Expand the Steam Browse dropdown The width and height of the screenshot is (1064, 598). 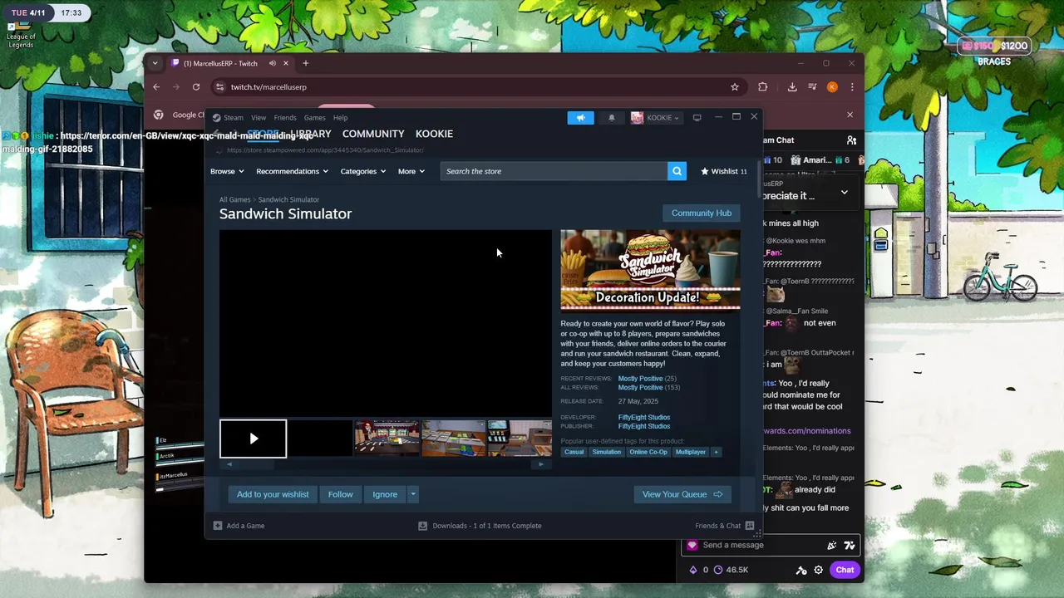226,171
